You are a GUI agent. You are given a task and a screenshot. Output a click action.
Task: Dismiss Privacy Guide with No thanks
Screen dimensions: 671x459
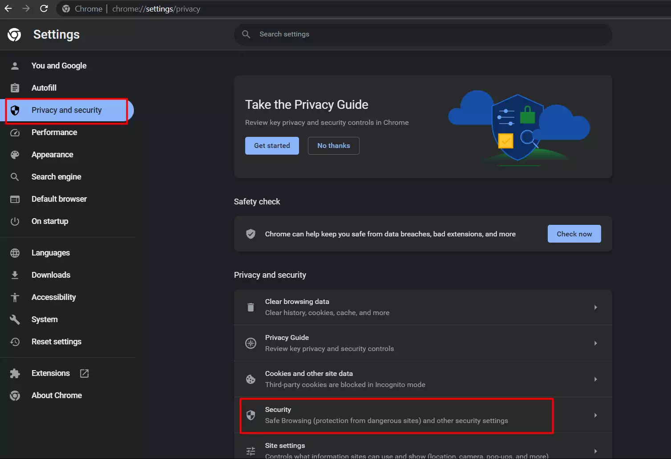point(334,146)
